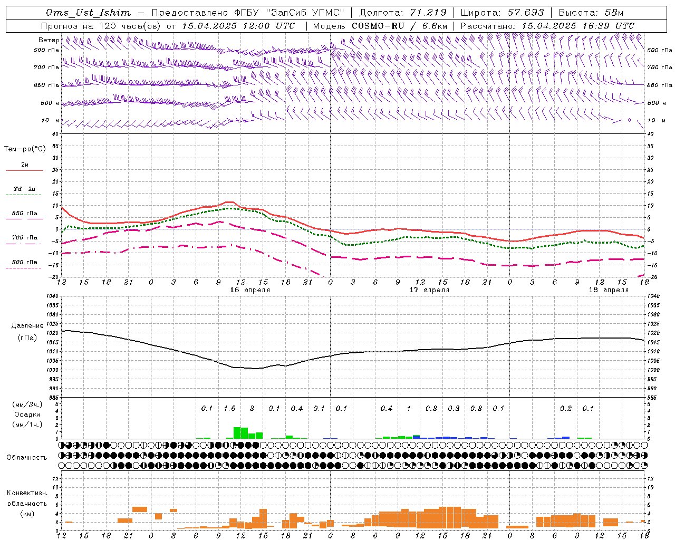Click the 500 м wind level label on left
675x540 pixels.
50,103
